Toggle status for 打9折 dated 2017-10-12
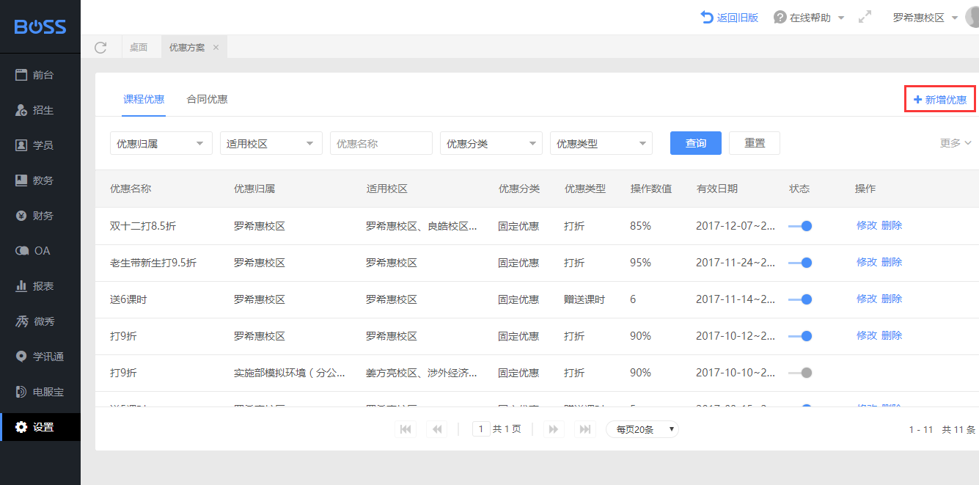 (800, 336)
